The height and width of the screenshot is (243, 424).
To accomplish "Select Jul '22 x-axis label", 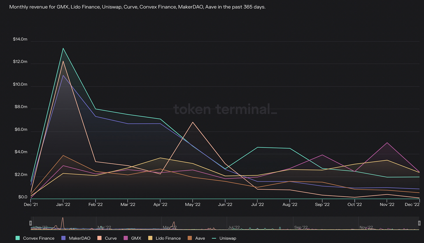I will [x=257, y=204].
